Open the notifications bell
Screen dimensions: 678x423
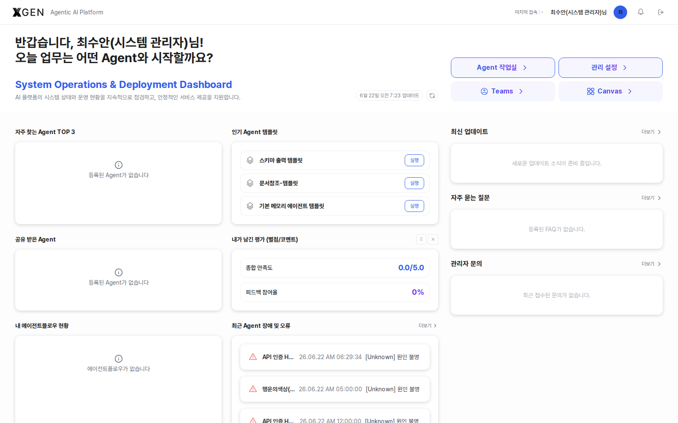[x=641, y=12]
